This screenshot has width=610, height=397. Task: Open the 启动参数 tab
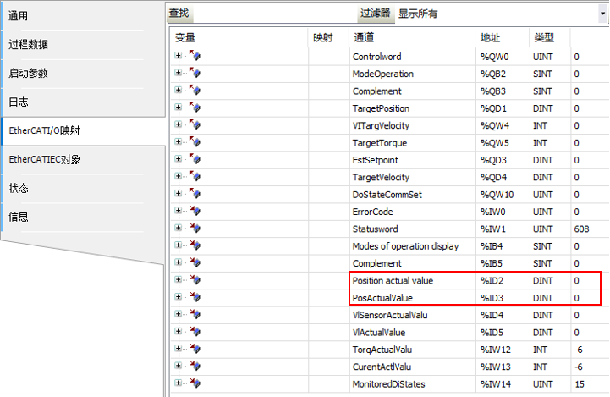click(x=84, y=74)
